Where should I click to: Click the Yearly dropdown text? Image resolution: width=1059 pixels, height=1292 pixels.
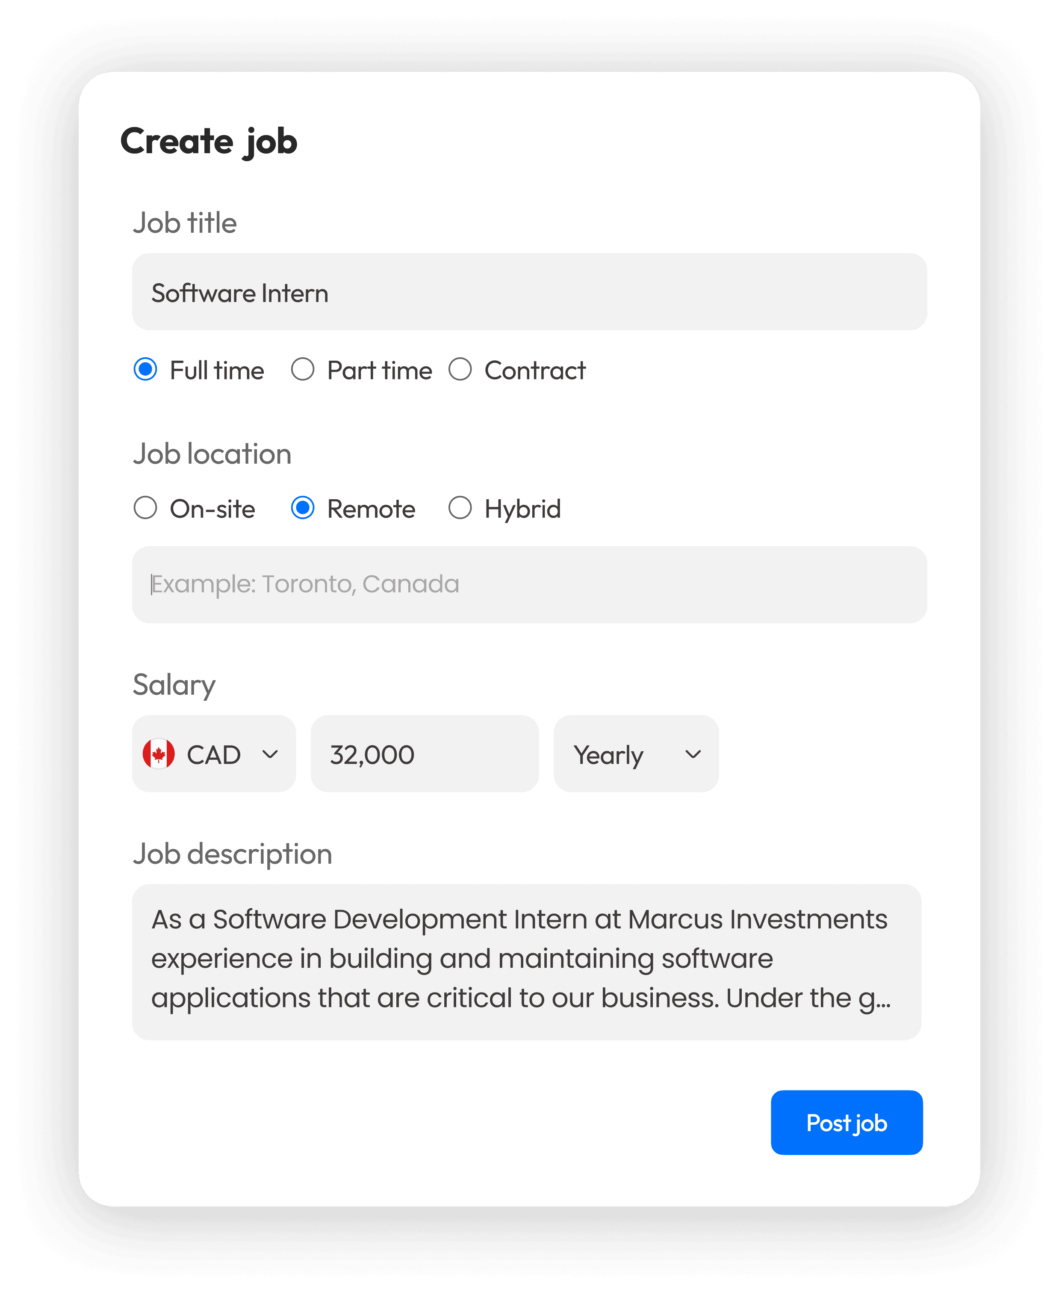(x=608, y=756)
